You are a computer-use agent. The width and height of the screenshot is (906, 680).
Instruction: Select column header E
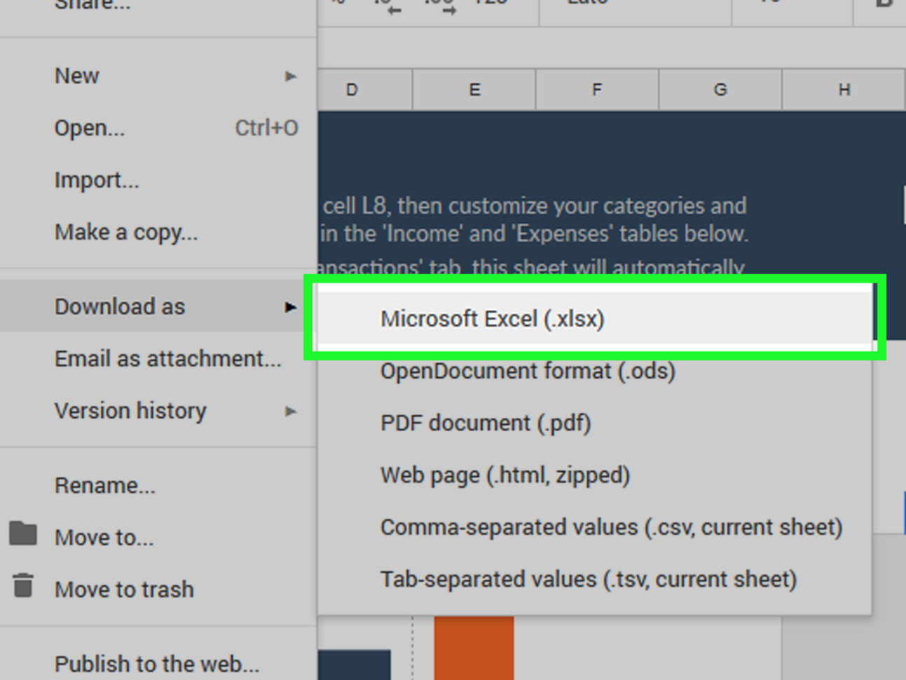coord(474,90)
